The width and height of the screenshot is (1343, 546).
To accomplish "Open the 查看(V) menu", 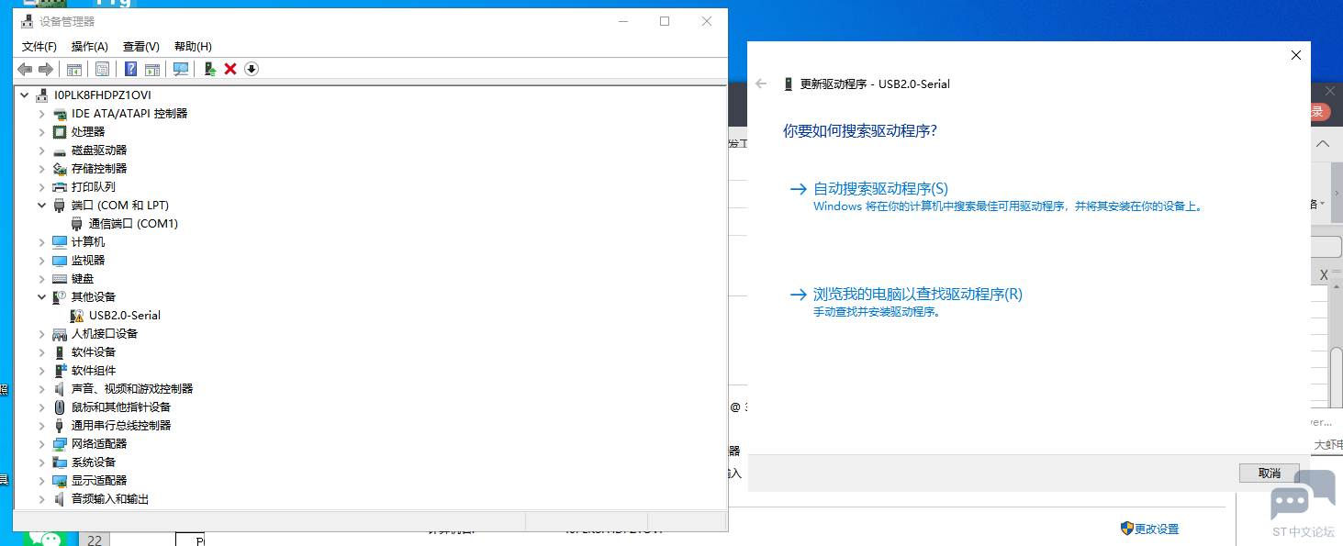I will (x=141, y=47).
